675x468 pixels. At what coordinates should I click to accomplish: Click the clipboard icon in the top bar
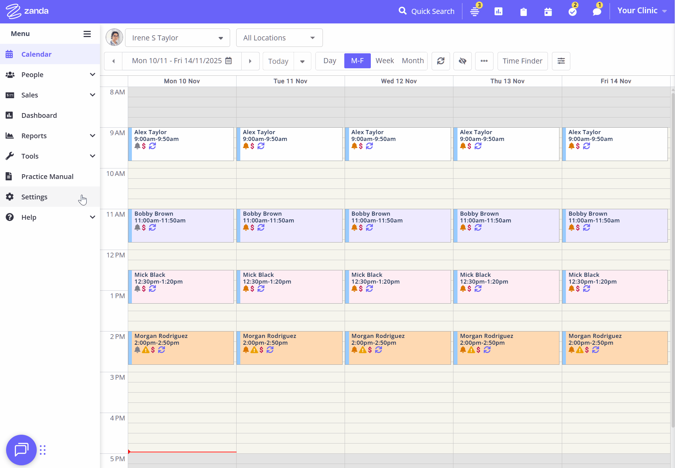[523, 12]
